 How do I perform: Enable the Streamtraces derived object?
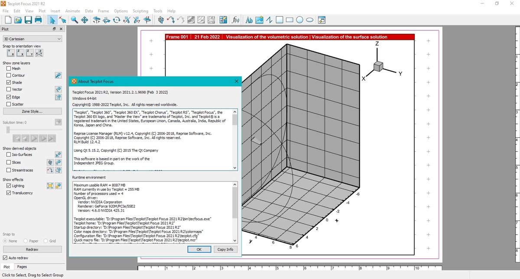(x=9, y=170)
